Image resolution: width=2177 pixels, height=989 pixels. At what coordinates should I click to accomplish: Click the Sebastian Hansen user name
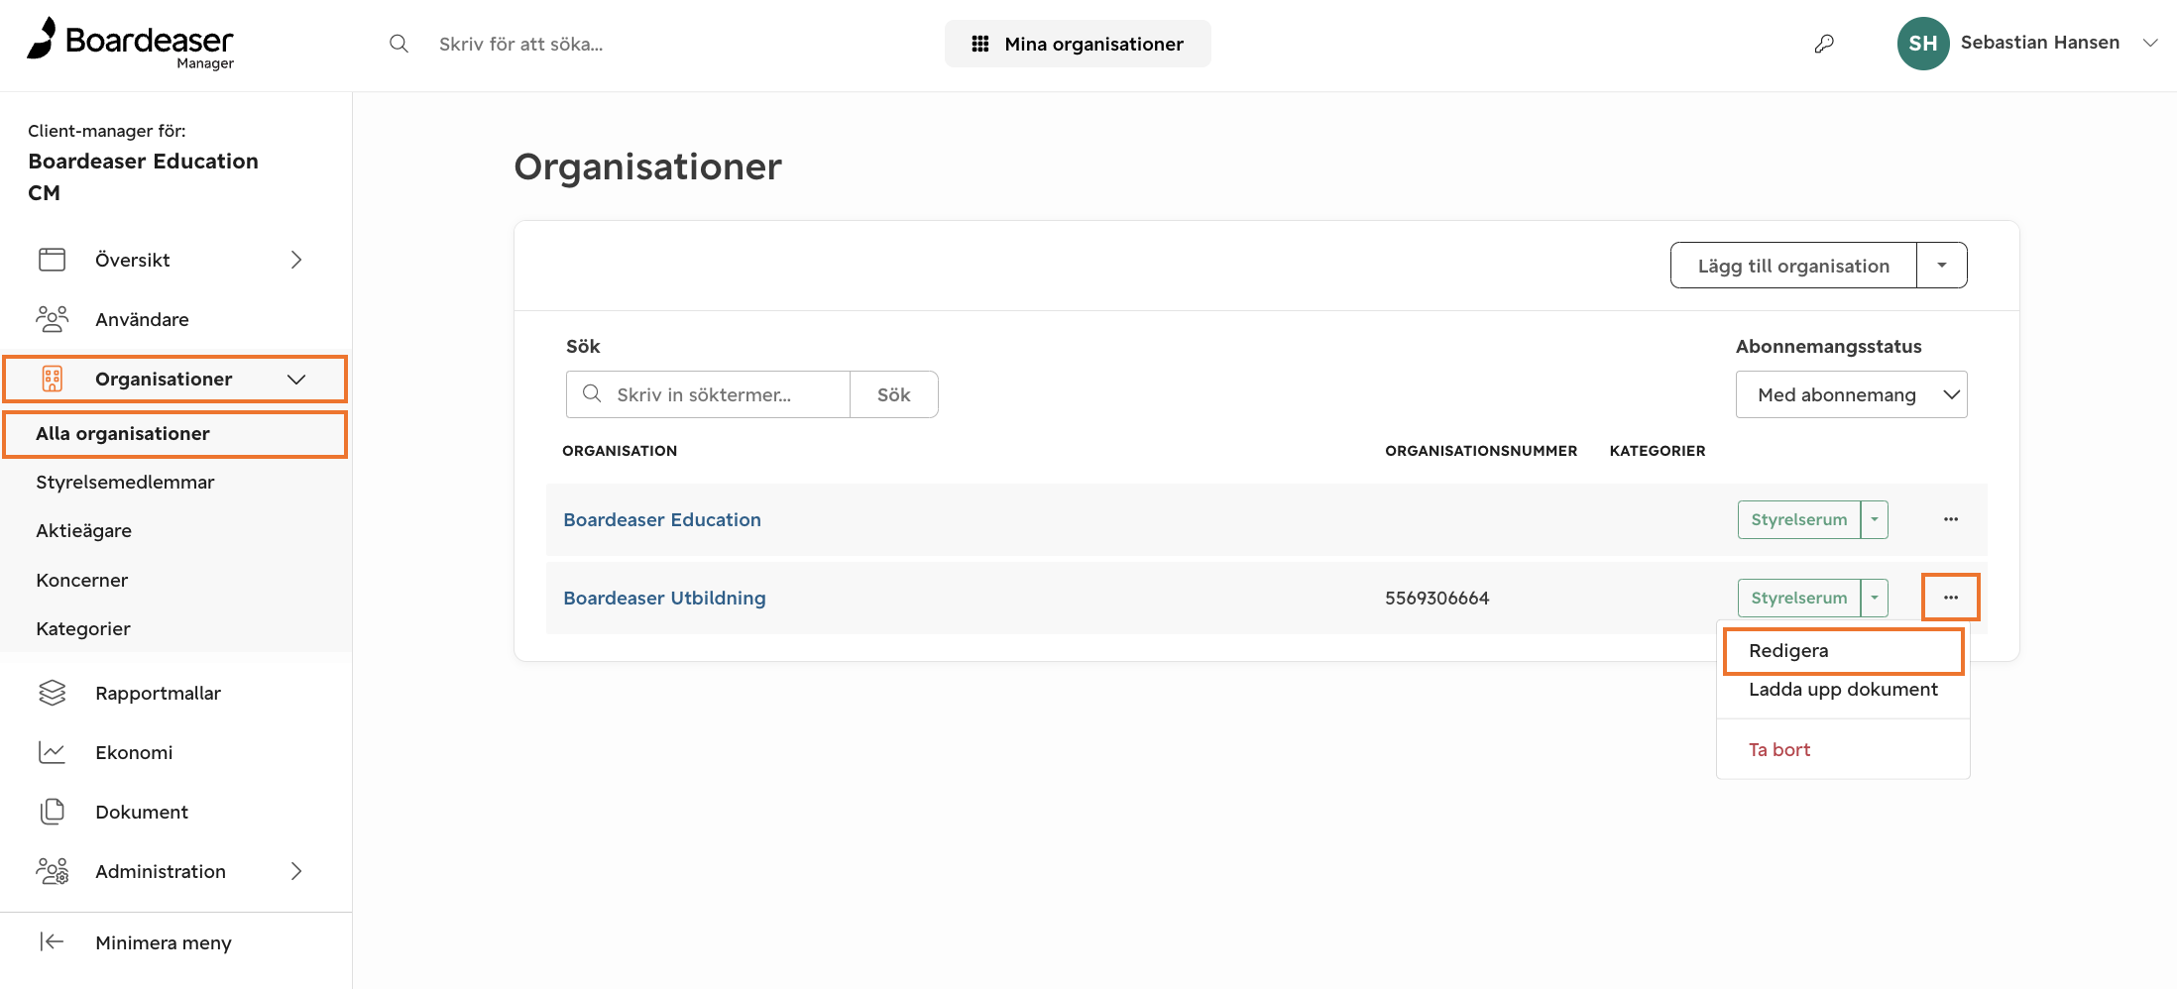pyautogui.click(x=2040, y=43)
